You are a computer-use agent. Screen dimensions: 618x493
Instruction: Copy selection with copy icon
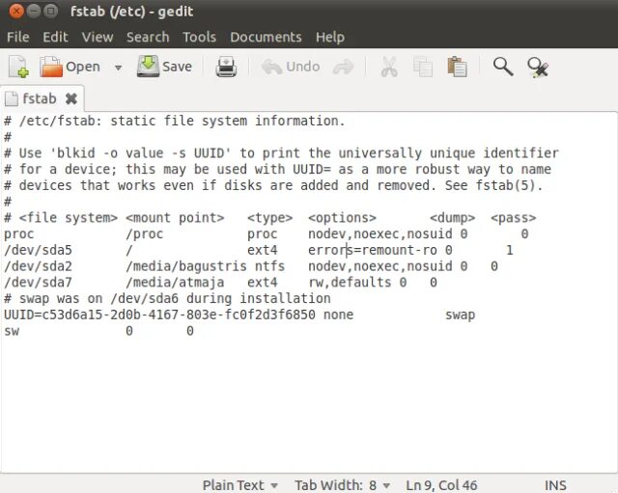pos(423,67)
